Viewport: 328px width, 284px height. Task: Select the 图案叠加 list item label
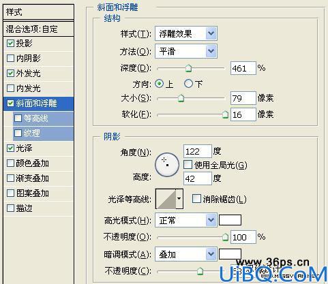tap(32, 193)
